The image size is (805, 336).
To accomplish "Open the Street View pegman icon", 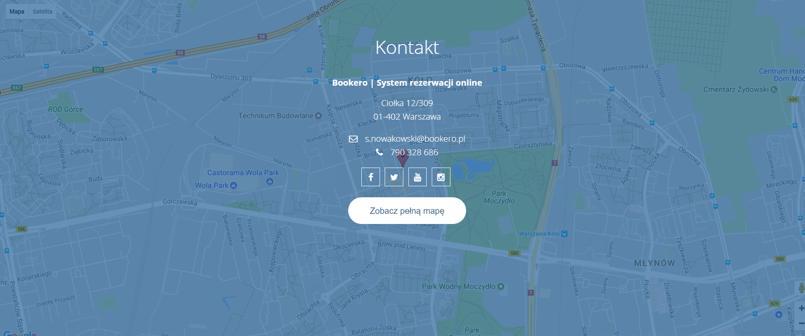I will click(x=801, y=288).
